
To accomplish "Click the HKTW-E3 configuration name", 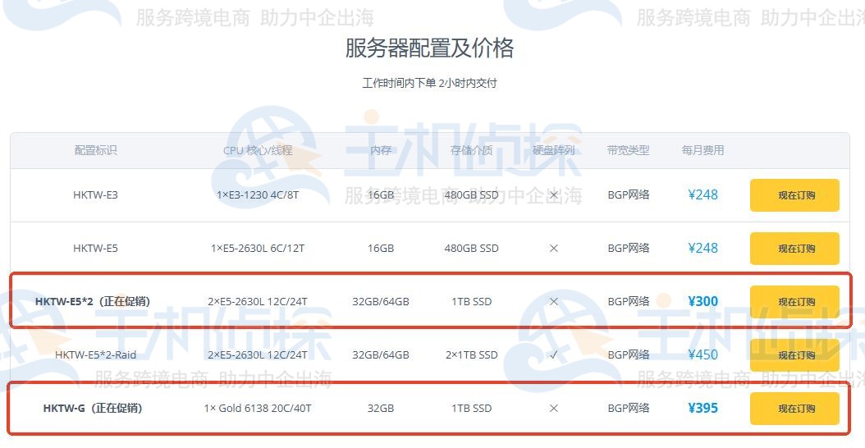I will coord(95,195).
